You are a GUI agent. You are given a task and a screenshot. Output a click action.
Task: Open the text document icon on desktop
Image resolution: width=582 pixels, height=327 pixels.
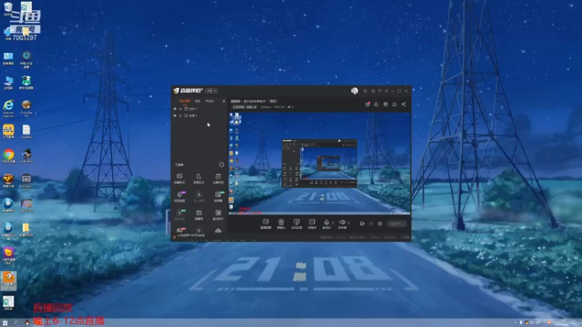(x=26, y=132)
